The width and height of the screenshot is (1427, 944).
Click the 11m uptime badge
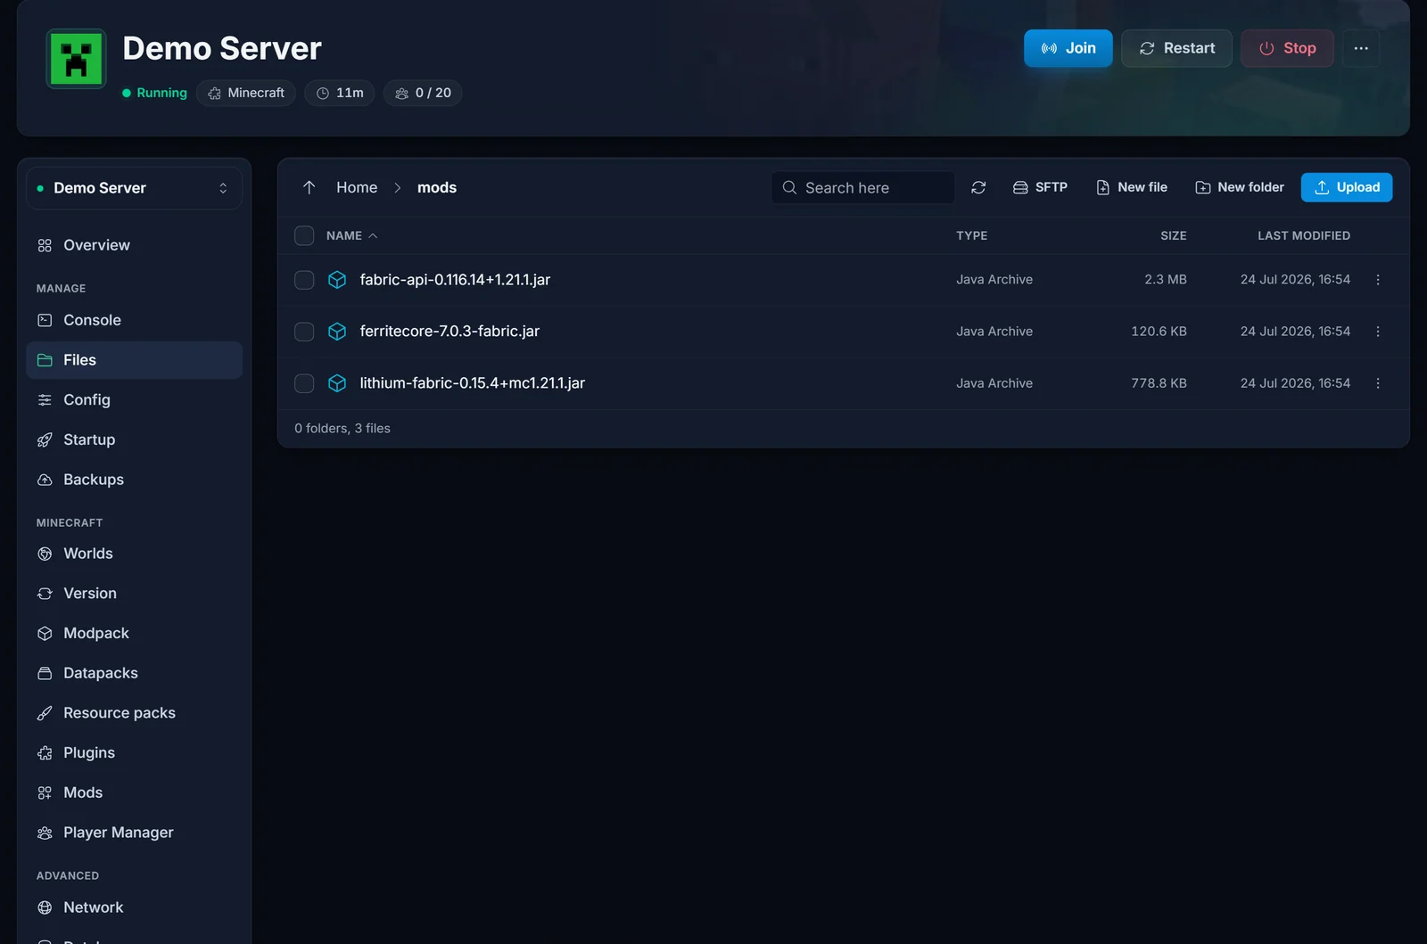click(x=340, y=93)
